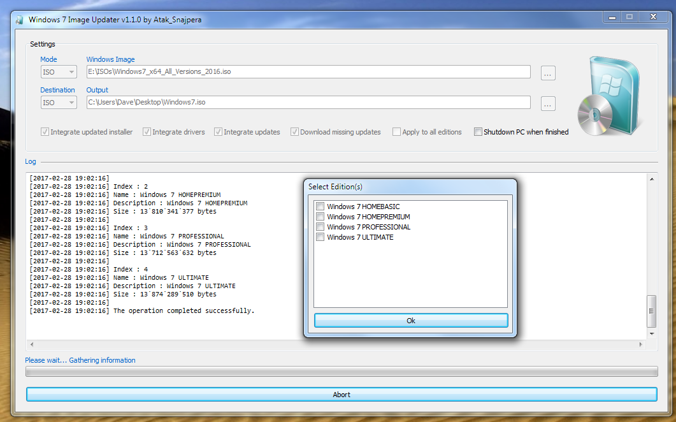Click the progress bar

342,372
